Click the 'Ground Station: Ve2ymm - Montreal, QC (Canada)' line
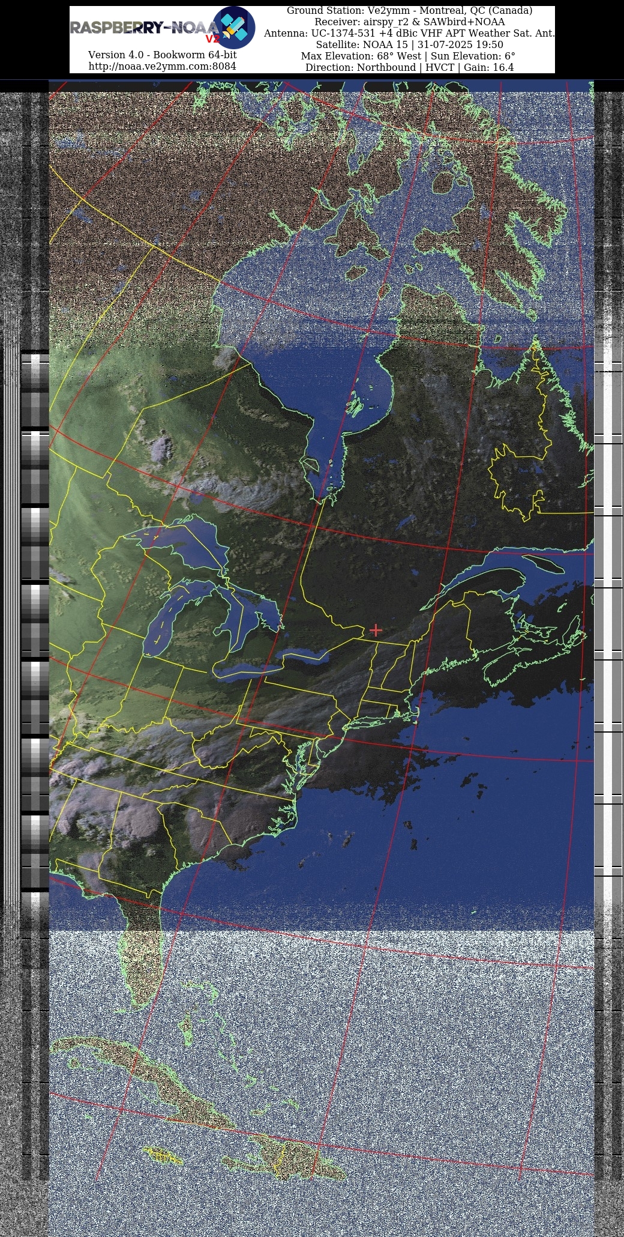 409,11
